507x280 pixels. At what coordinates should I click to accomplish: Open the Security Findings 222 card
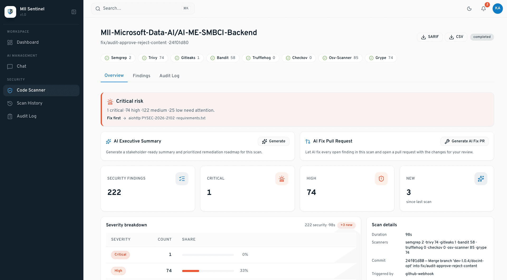click(148, 189)
